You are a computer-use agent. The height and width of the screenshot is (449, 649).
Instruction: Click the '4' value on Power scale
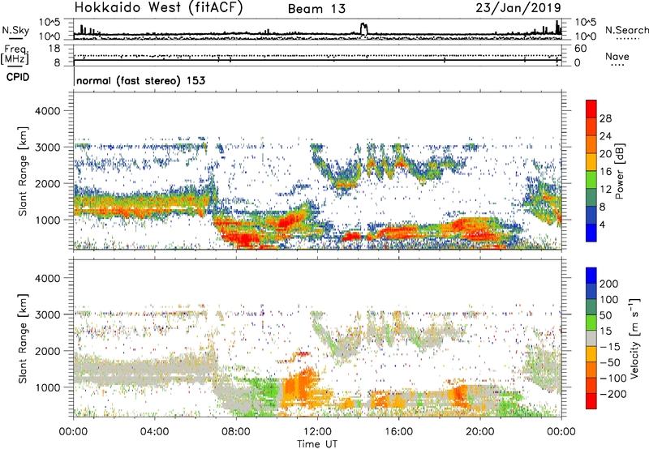[x=603, y=224]
